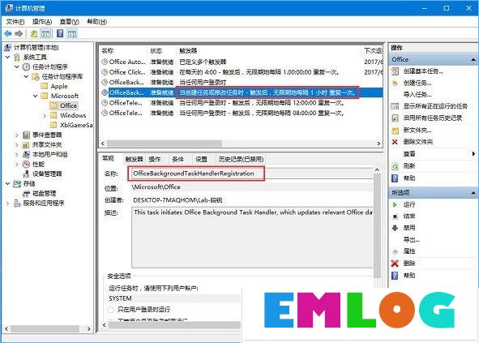
Task: Click 显示所有正在运行的任务 action
Action: point(435,106)
